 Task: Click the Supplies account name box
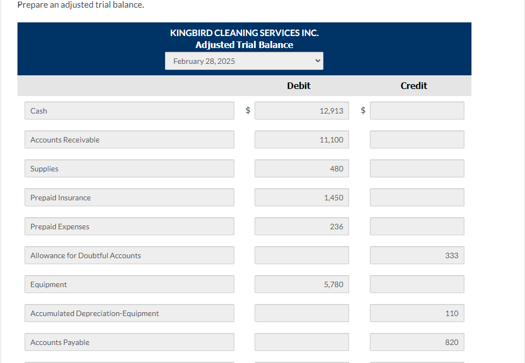point(129,168)
